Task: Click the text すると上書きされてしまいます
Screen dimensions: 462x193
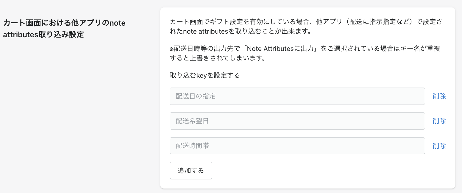Action: (217, 58)
